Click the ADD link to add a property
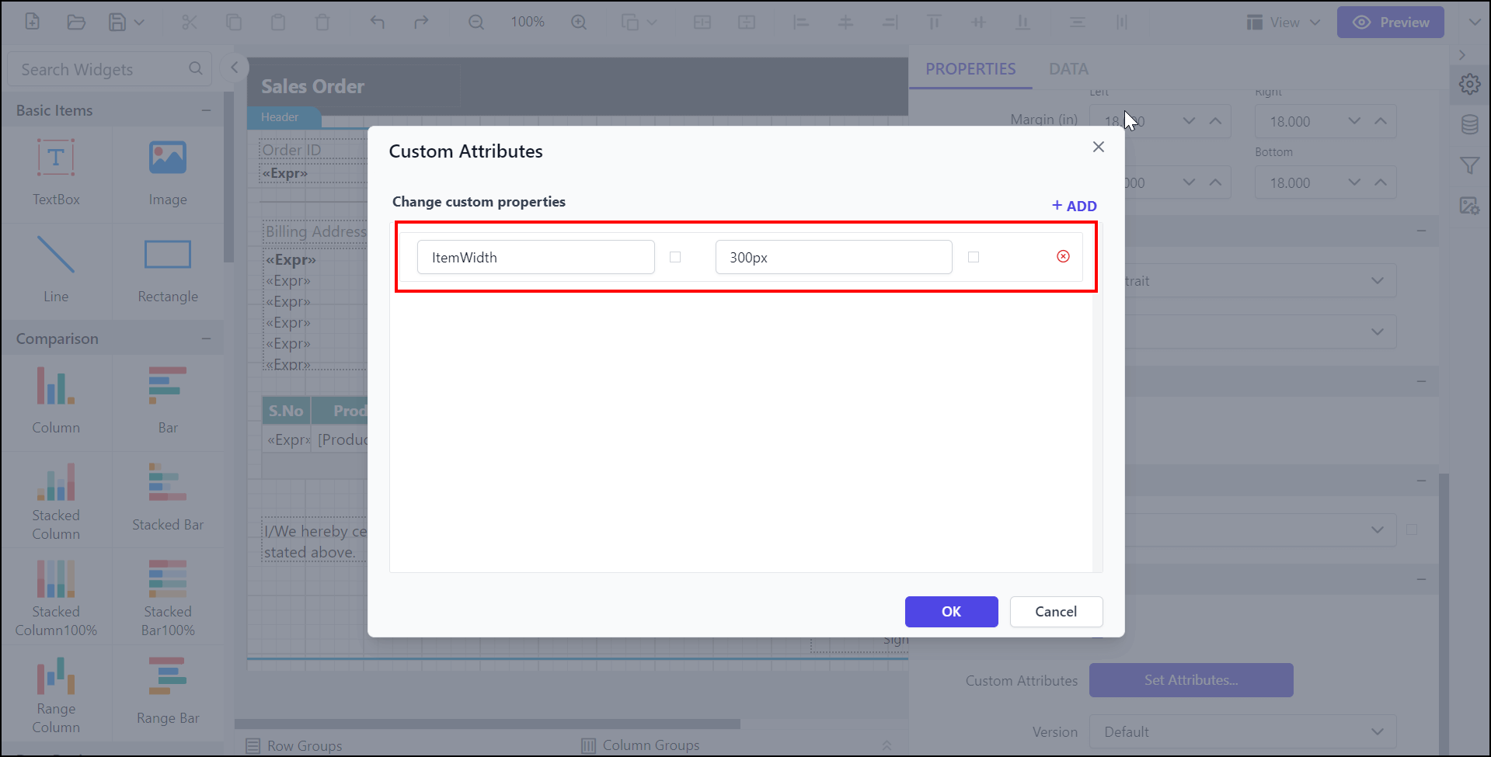 coord(1074,205)
